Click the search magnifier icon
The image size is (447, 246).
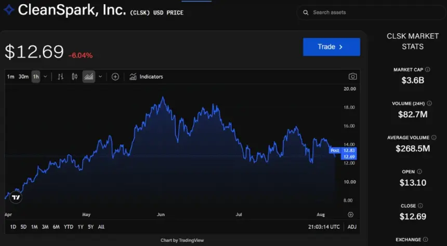pyautogui.click(x=306, y=12)
